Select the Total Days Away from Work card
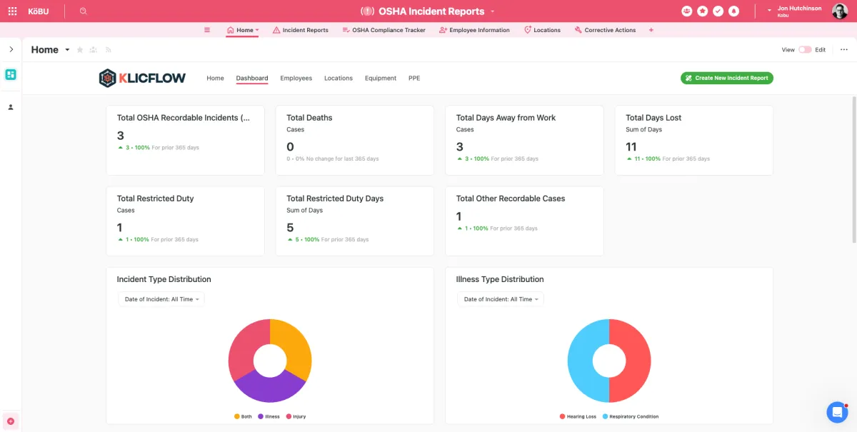This screenshot has width=857, height=432. (524, 140)
